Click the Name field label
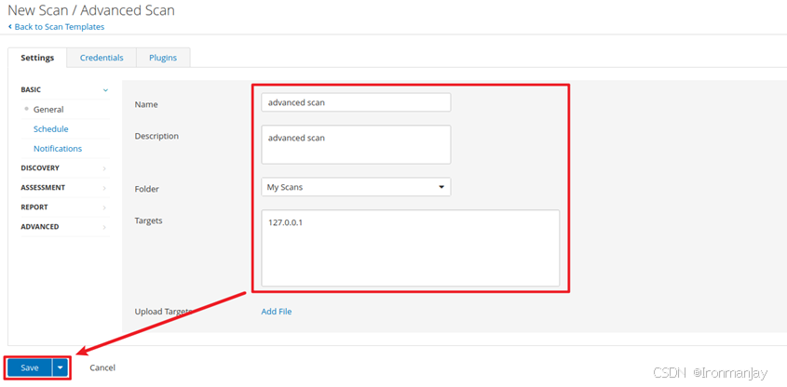 [146, 104]
